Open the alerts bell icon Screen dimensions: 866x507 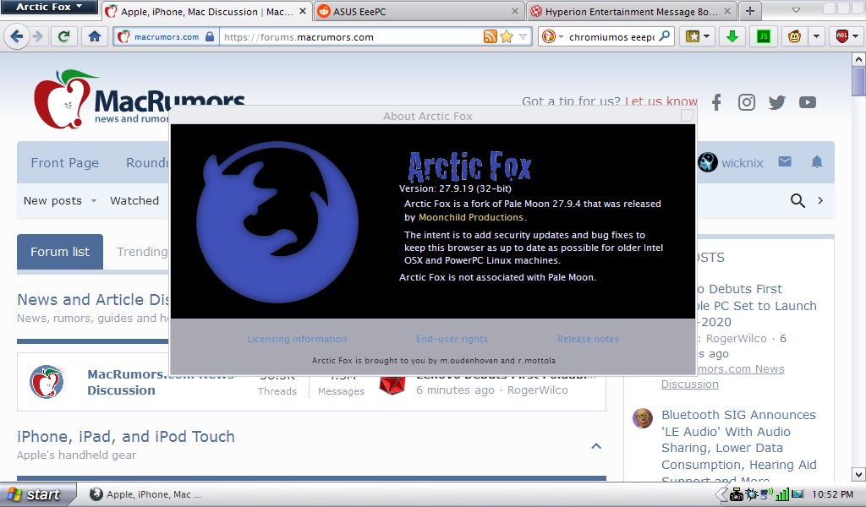tap(817, 161)
